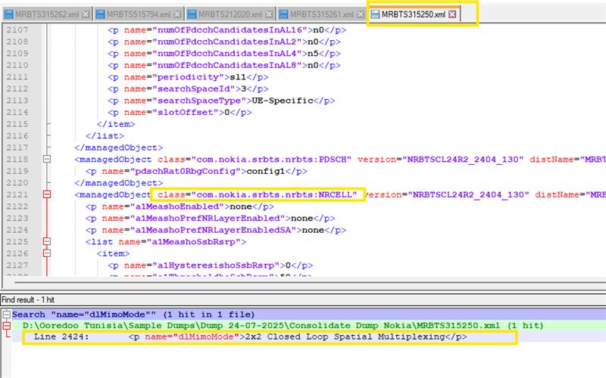The width and height of the screenshot is (606, 378).
Task: Collapse the file path result node
Action: (6, 325)
